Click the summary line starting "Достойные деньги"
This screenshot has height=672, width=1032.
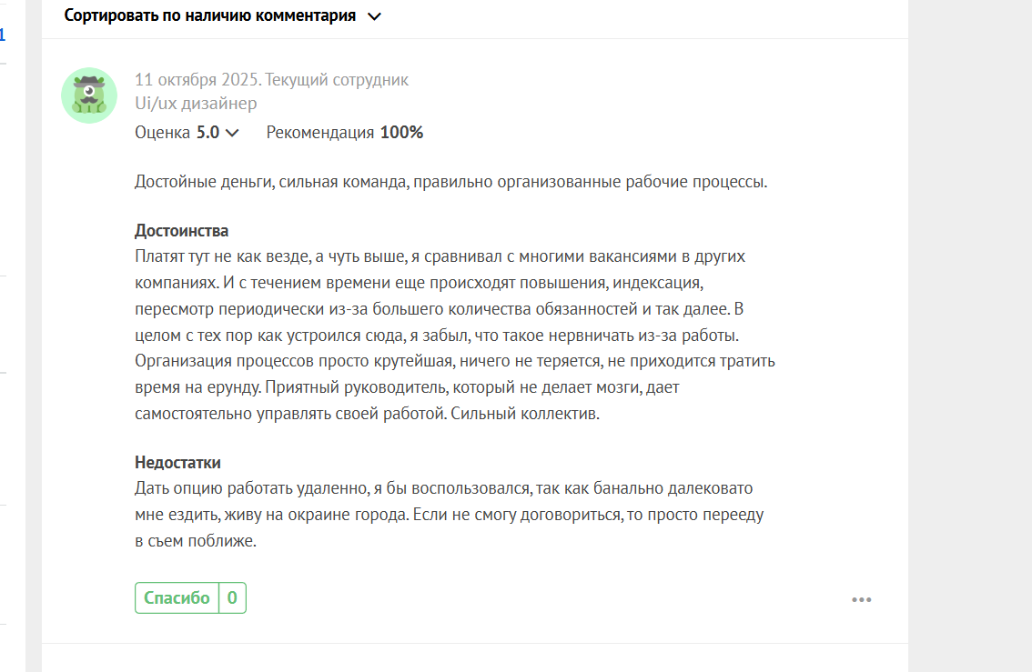click(451, 182)
